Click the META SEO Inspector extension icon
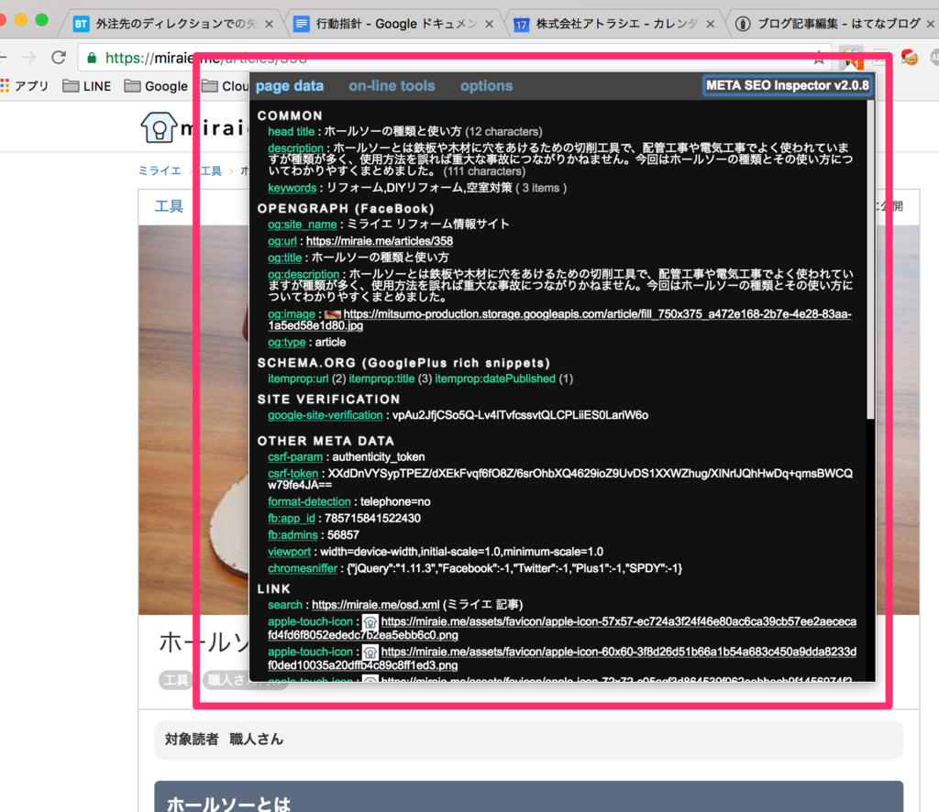This screenshot has height=812, width=939. pyautogui.click(x=851, y=58)
